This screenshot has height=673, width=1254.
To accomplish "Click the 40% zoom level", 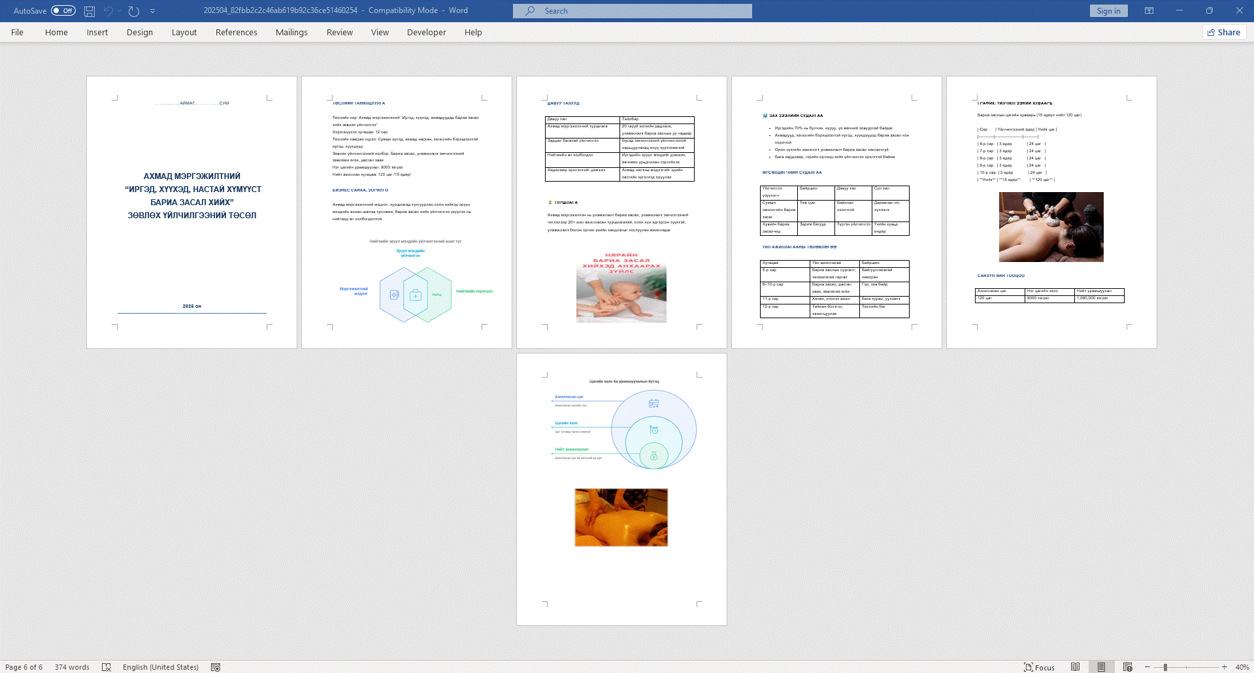I will (x=1242, y=667).
